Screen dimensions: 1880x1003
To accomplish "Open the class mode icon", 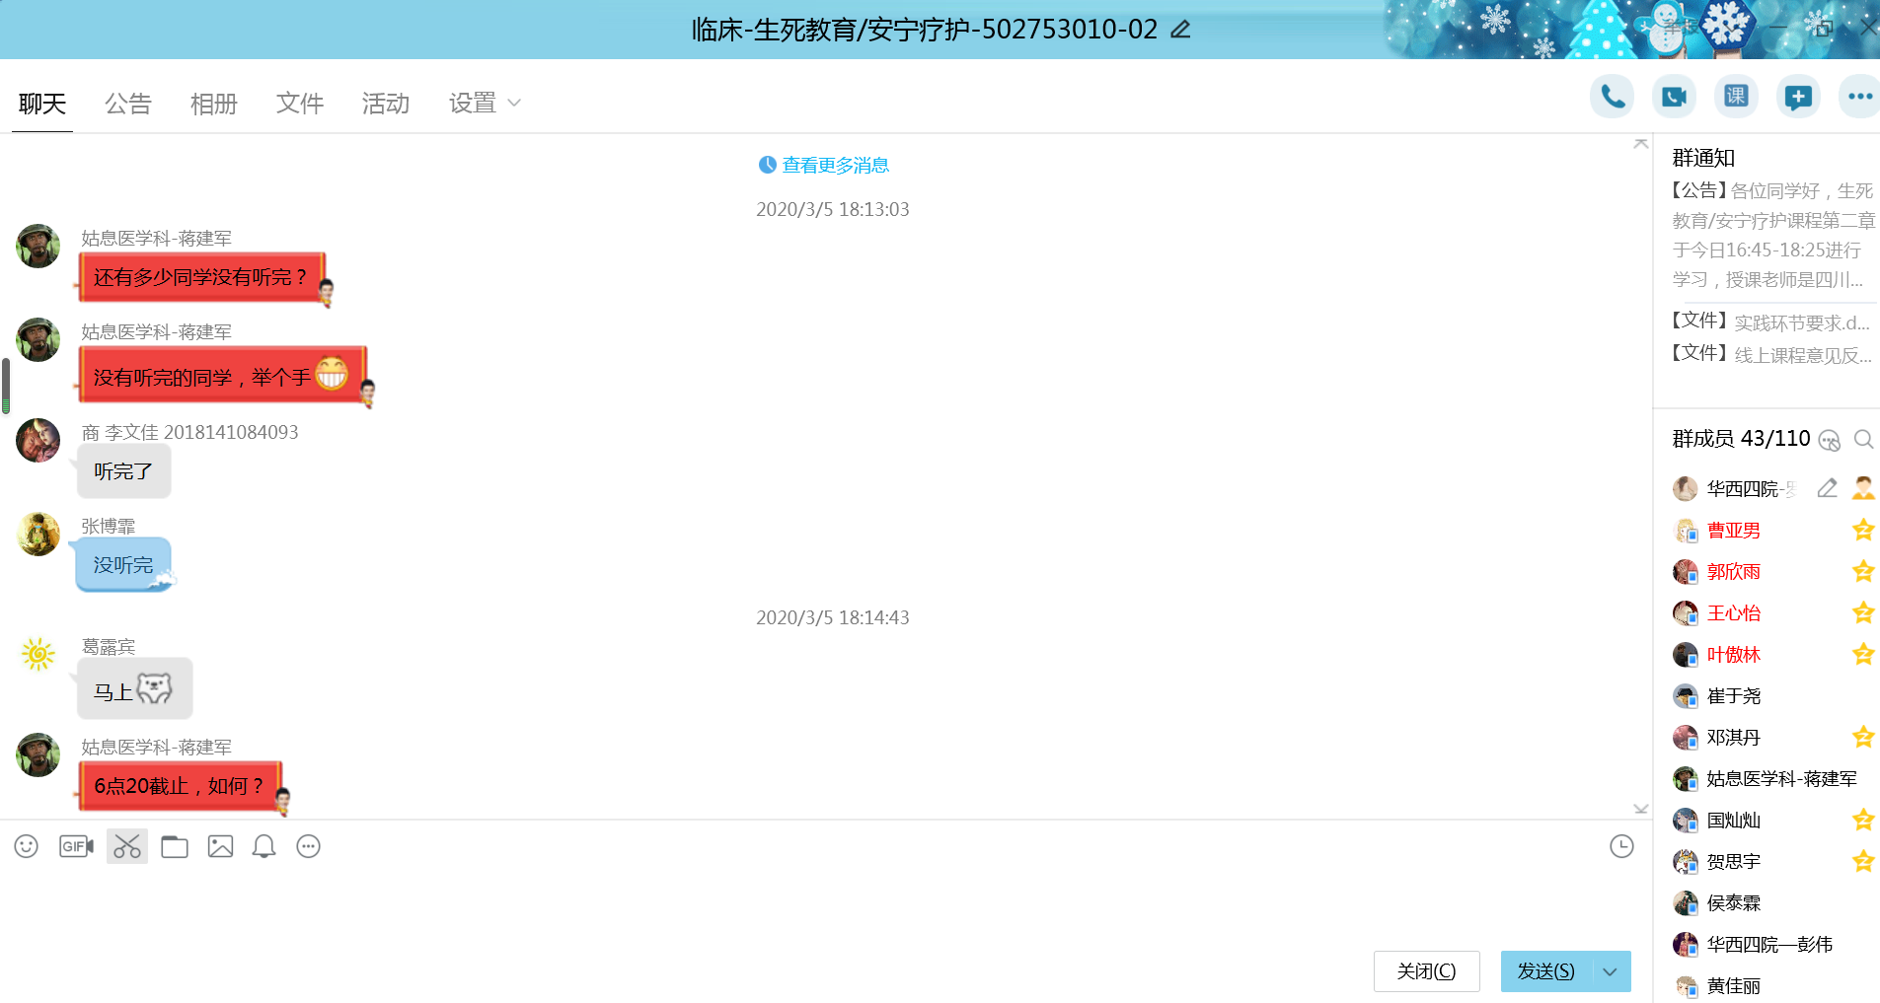I will point(1736,97).
